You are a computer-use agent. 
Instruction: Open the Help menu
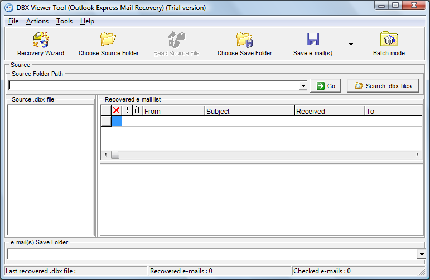click(87, 21)
